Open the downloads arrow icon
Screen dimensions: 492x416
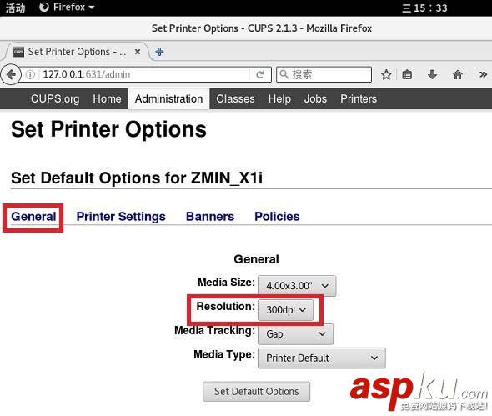433,75
